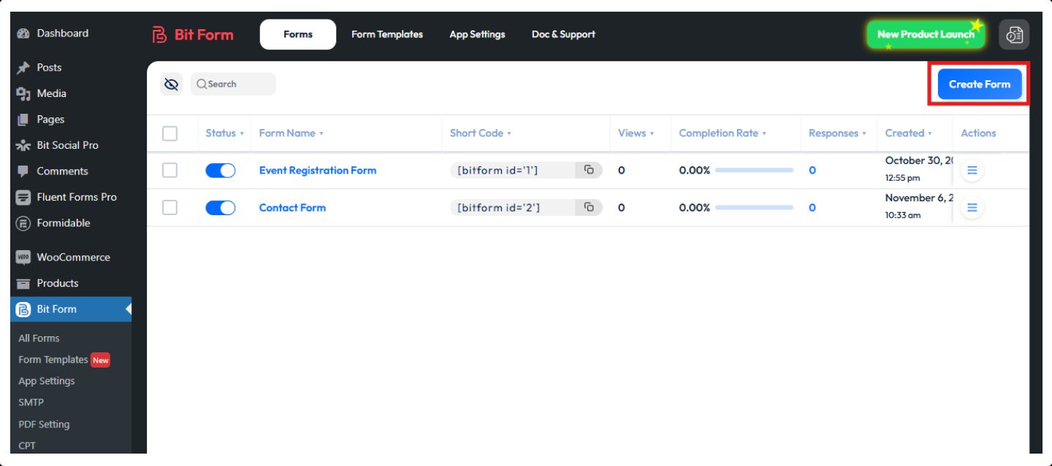The width and height of the screenshot is (1052, 466).
Task: Click the Bit Form logo
Action: pos(193,34)
